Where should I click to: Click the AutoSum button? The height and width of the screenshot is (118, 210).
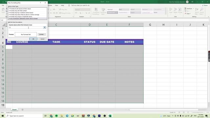click(188, 9)
